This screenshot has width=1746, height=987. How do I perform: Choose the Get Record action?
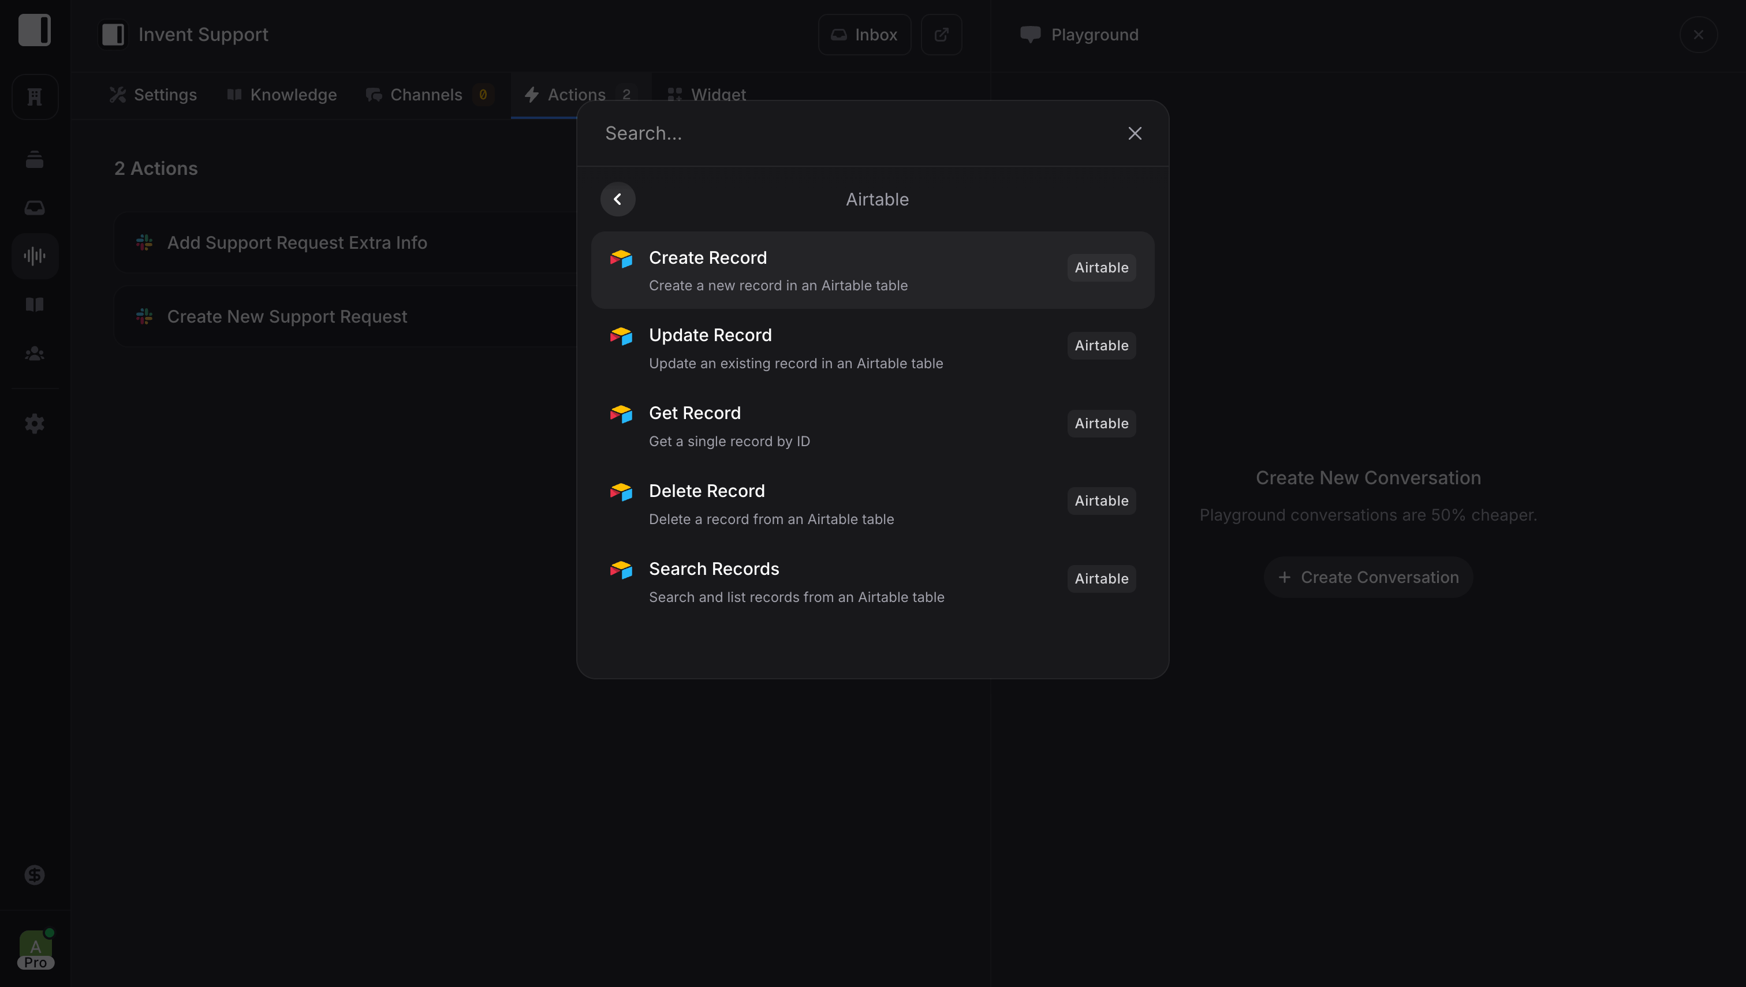872,427
